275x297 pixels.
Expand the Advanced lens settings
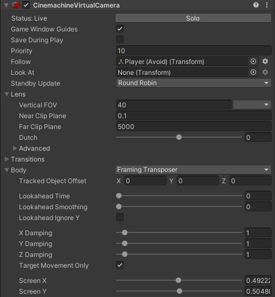coord(15,148)
